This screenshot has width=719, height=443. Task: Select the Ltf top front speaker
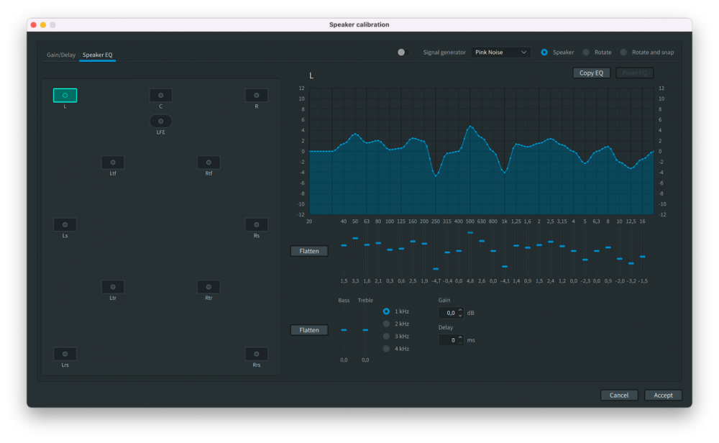coord(113,163)
